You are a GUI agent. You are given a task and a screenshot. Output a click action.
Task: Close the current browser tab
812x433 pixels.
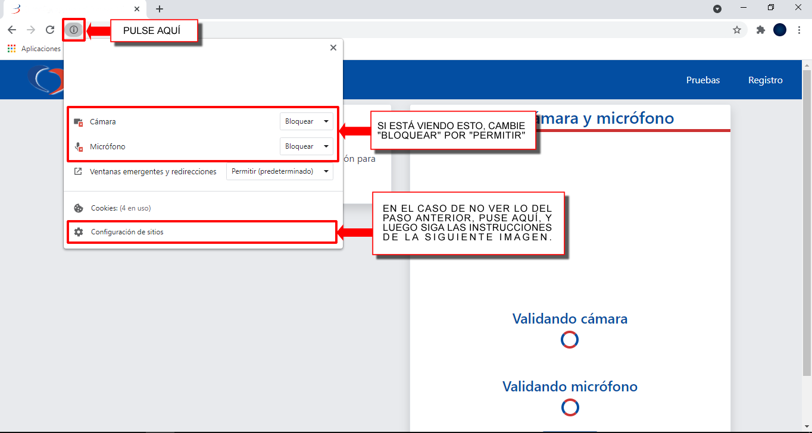pyautogui.click(x=137, y=9)
